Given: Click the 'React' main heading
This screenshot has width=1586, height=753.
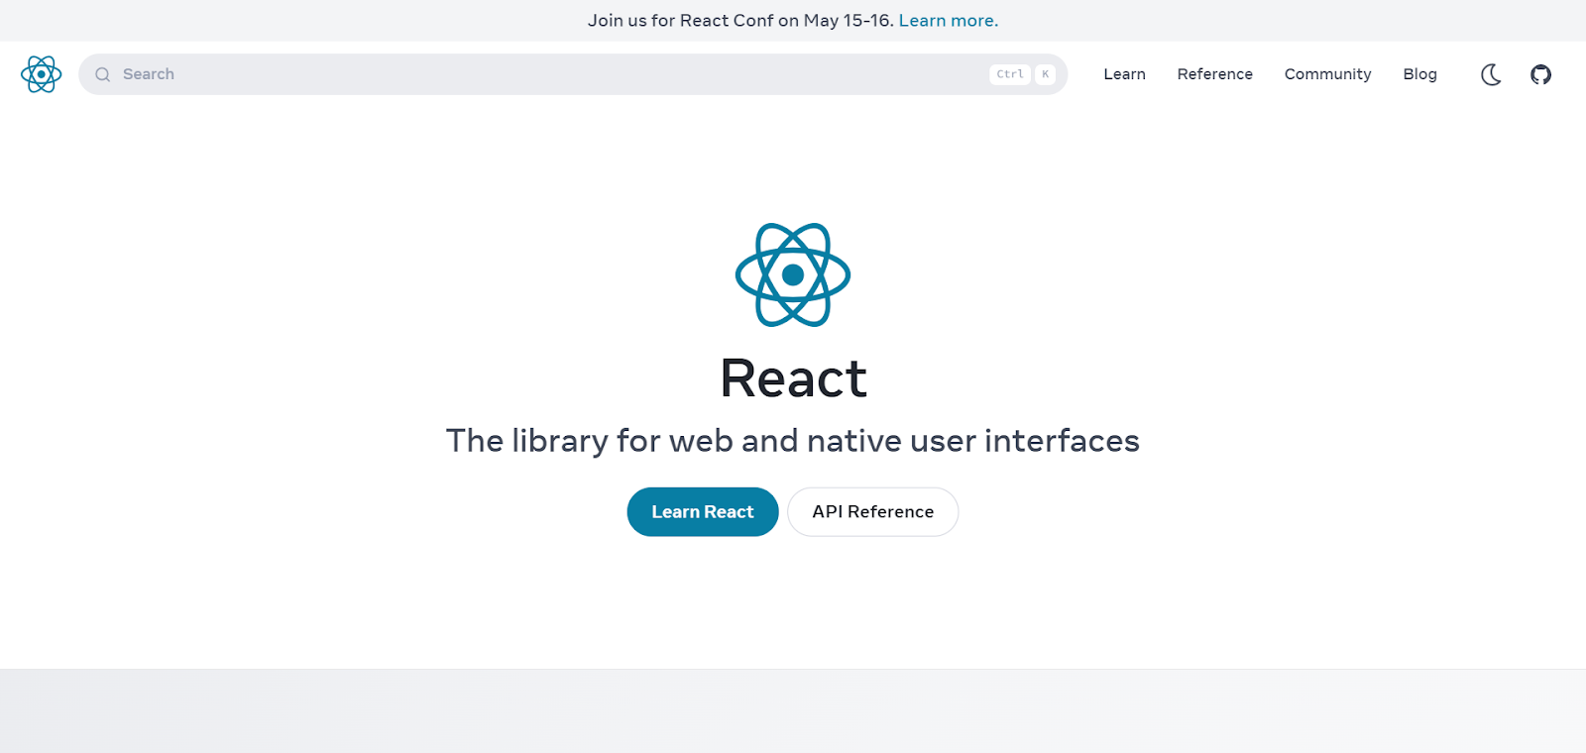Looking at the screenshot, I should (793, 378).
